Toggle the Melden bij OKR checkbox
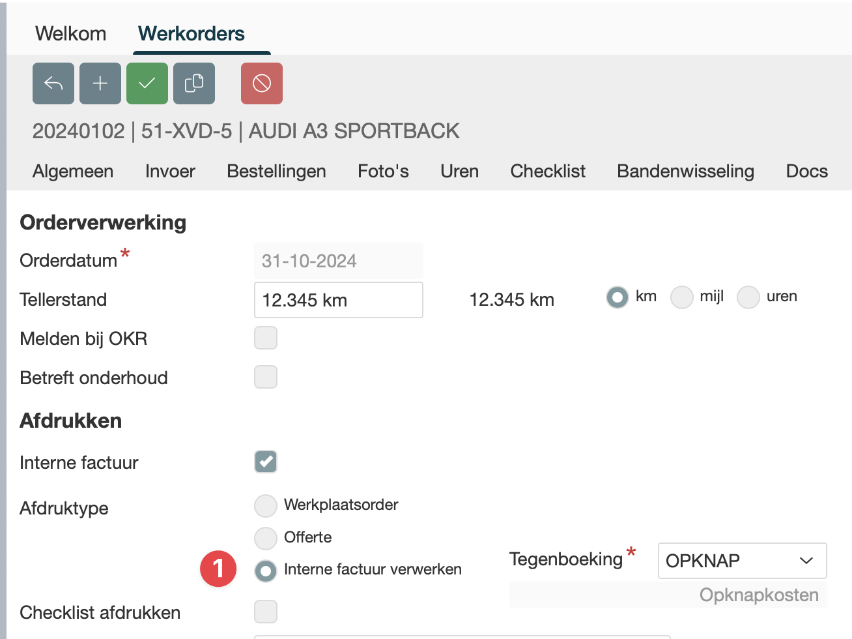The image size is (852, 639). pos(266,338)
